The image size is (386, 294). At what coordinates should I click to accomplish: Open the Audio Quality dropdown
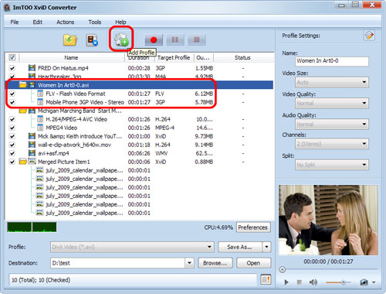point(332,124)
